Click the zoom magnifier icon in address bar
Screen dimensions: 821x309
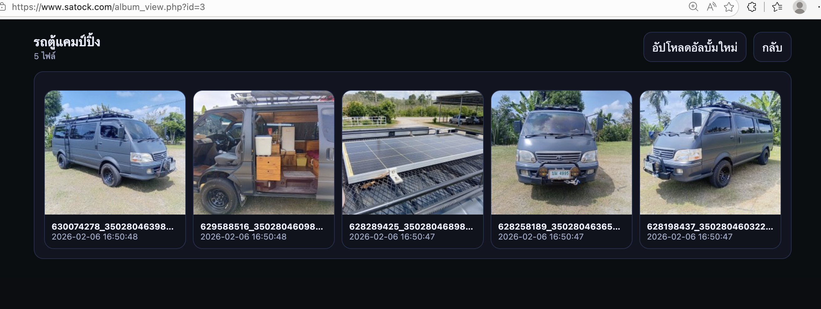pos(693,7)
